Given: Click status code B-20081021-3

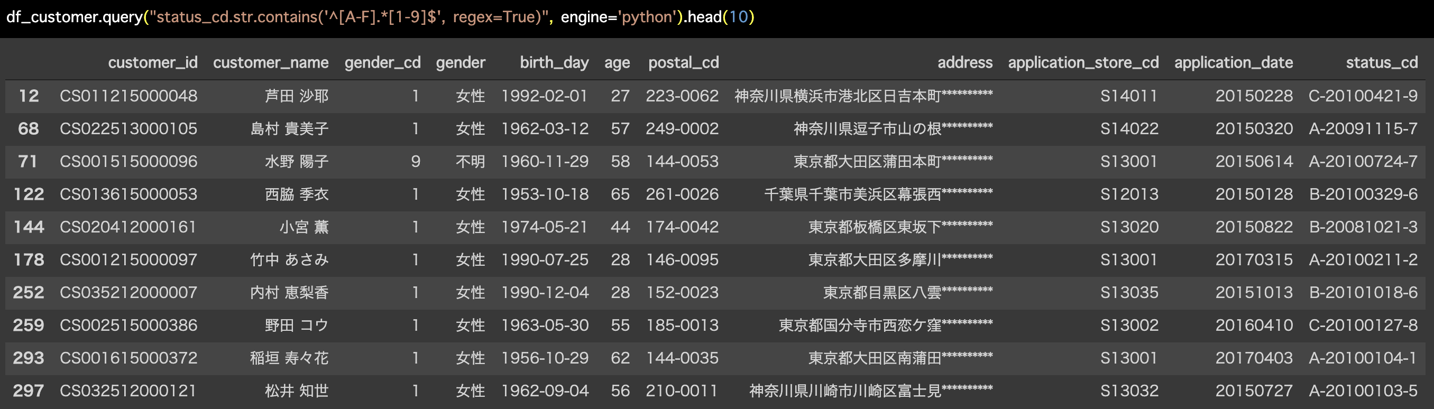Looking at the screenshot, I should tap(1363, 227).
